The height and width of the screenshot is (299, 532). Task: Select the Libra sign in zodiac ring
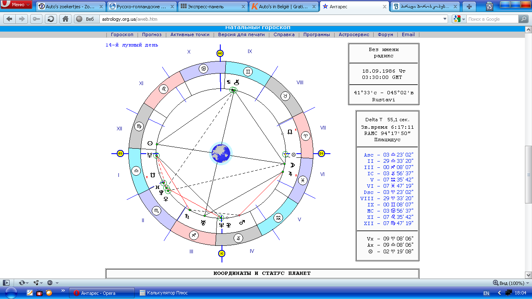(x=136, y=171)
